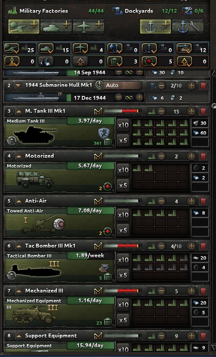Open the naval repair line button

[x=188, y=27]
